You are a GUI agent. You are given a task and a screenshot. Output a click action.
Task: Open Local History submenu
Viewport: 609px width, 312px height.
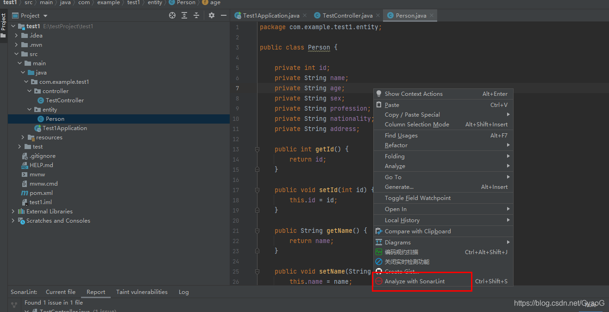pos(443,220)
